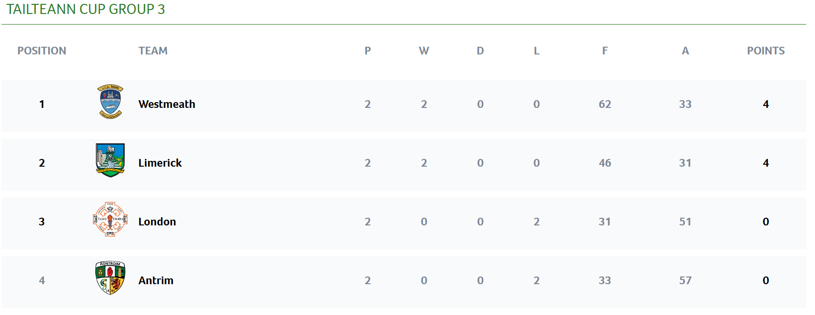
Task: Click the F (scores for) column header
Action: (x=605, y=51)
